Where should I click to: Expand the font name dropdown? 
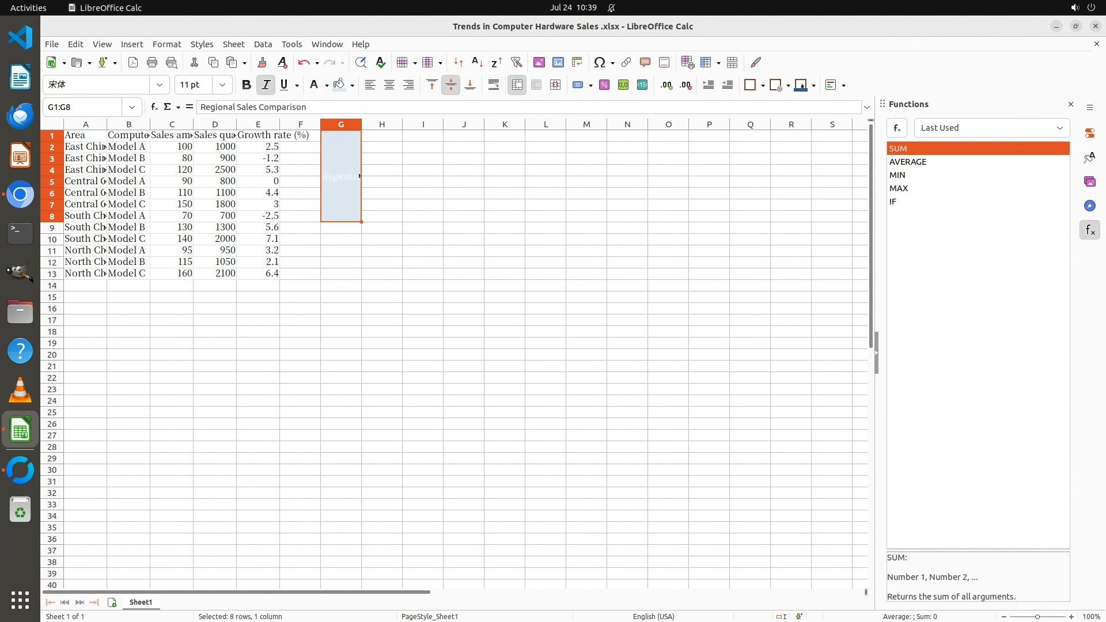(x=160, y=85)
